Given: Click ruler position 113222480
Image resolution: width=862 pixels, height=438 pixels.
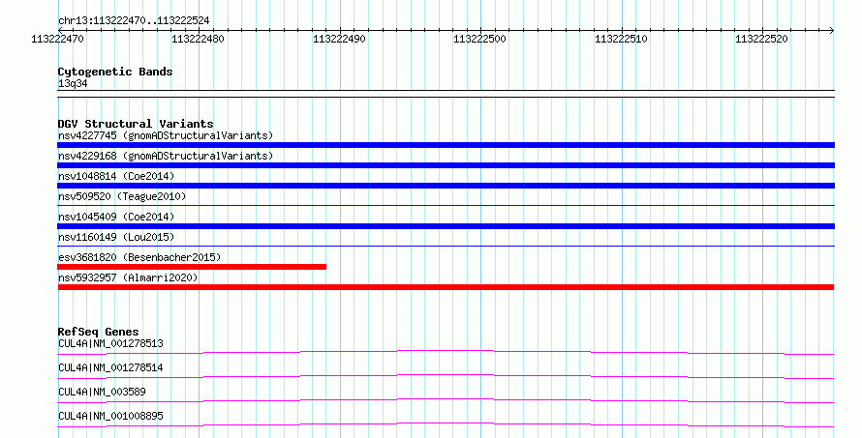Looking at the screenshot, I should [198, 39].
